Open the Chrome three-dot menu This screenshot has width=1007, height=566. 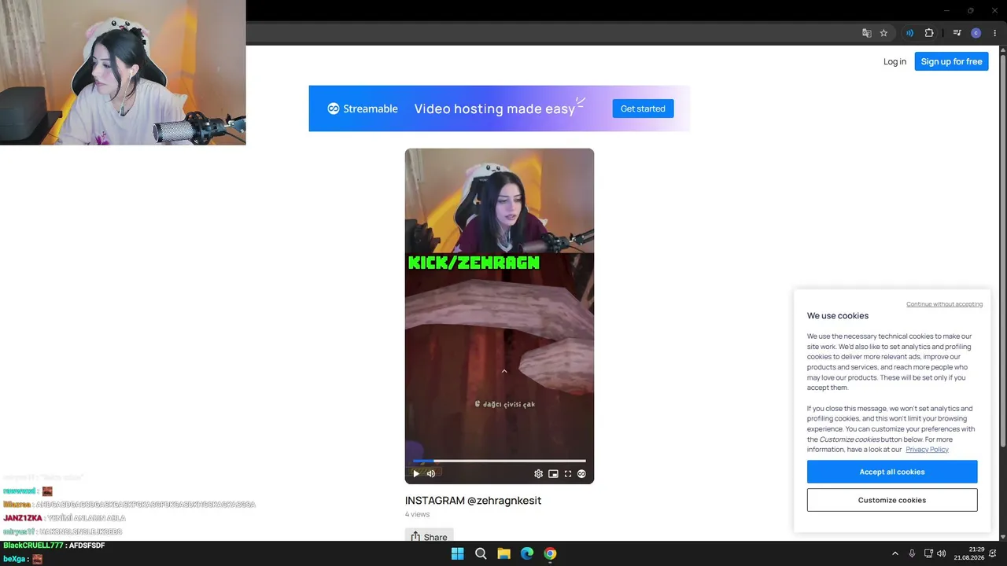click(994, 33)
